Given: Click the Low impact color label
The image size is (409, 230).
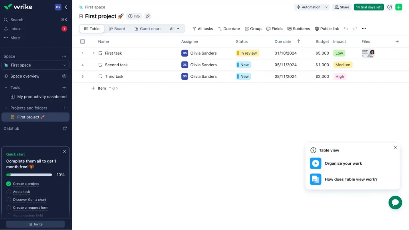Looking at the screenshot, I should coord(339,53).
